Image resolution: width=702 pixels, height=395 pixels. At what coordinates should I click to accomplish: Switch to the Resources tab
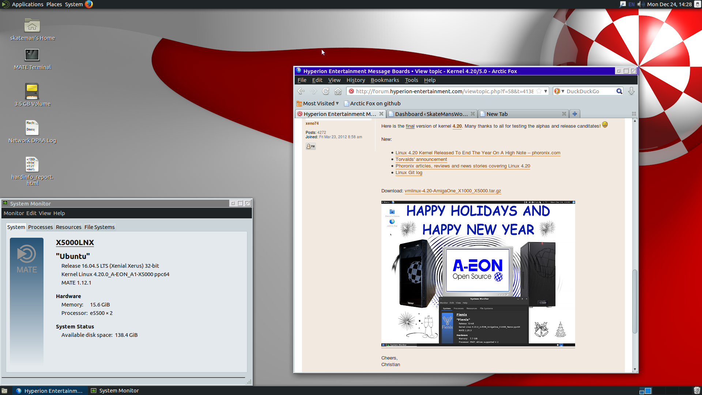69,227
